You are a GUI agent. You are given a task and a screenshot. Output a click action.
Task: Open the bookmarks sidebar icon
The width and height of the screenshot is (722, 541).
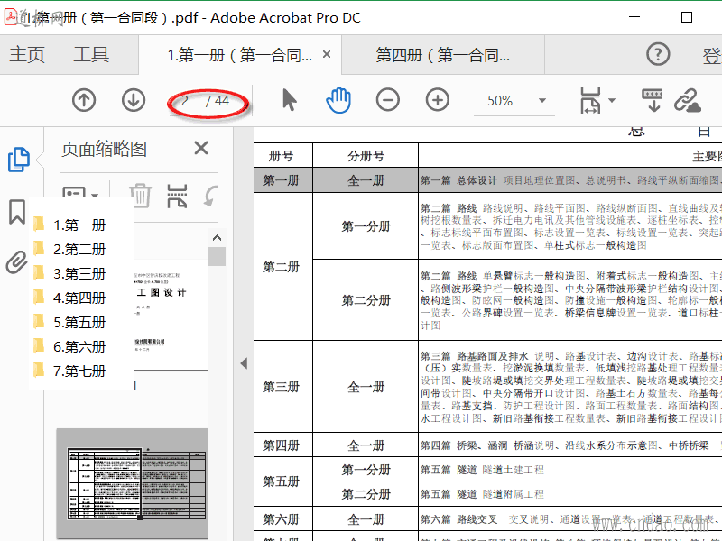[17, 212]
